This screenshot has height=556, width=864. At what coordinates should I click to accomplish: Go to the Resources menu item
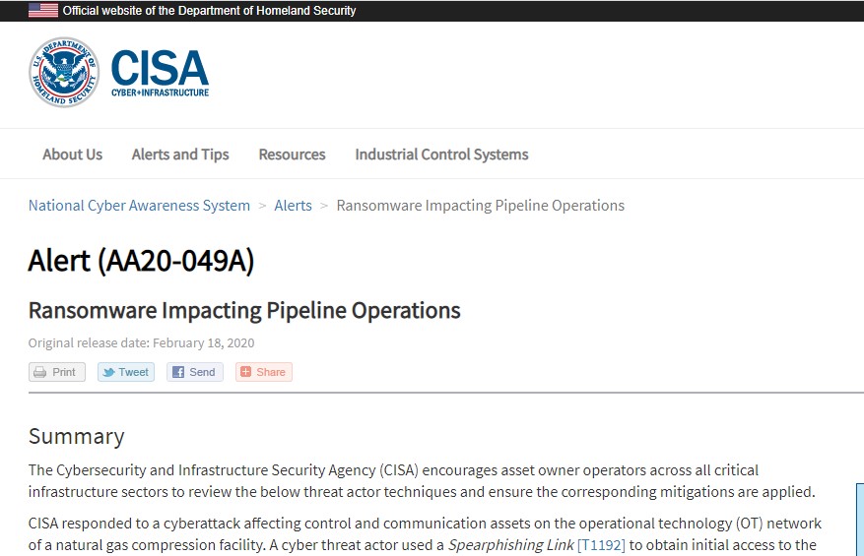292,154
